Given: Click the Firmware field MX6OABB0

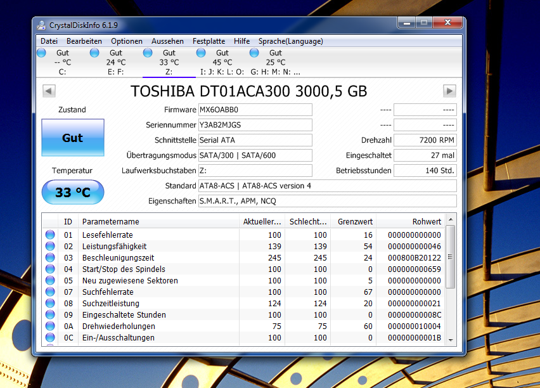Looking at the screenshot, I should (255, 110).
